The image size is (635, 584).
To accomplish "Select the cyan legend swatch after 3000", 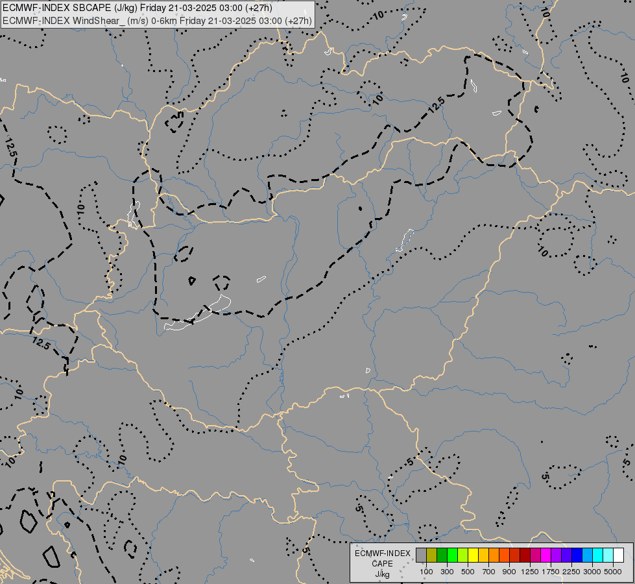I will 598,555.
